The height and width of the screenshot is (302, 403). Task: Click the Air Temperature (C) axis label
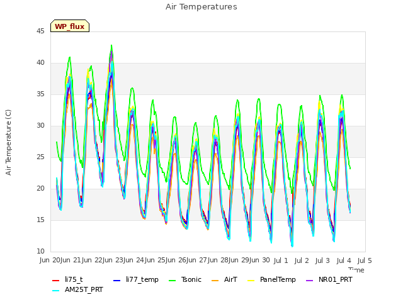tap(8, 143)
